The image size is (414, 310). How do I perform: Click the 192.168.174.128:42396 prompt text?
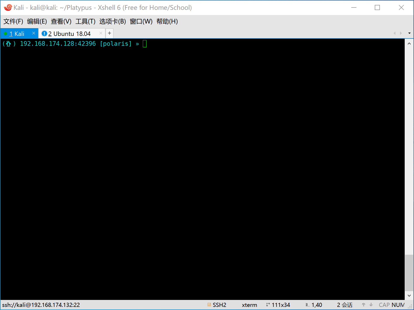pos(58,44)
